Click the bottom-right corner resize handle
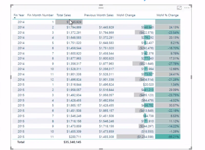205x150 pixels. [190, 148]
